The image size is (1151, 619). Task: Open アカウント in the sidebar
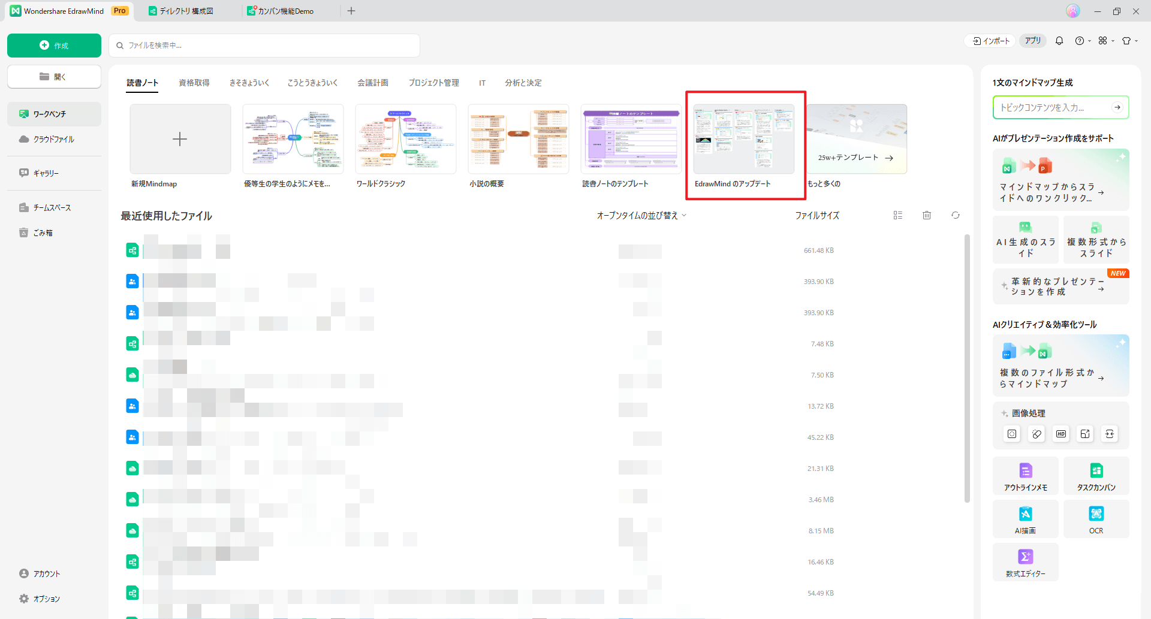coord(54,573)
